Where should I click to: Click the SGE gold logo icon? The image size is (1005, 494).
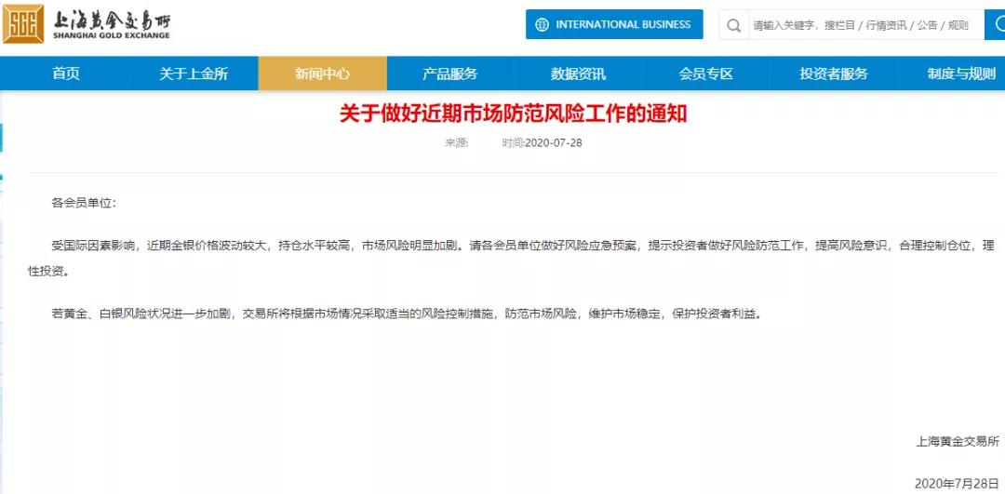(x=23, y=23)
